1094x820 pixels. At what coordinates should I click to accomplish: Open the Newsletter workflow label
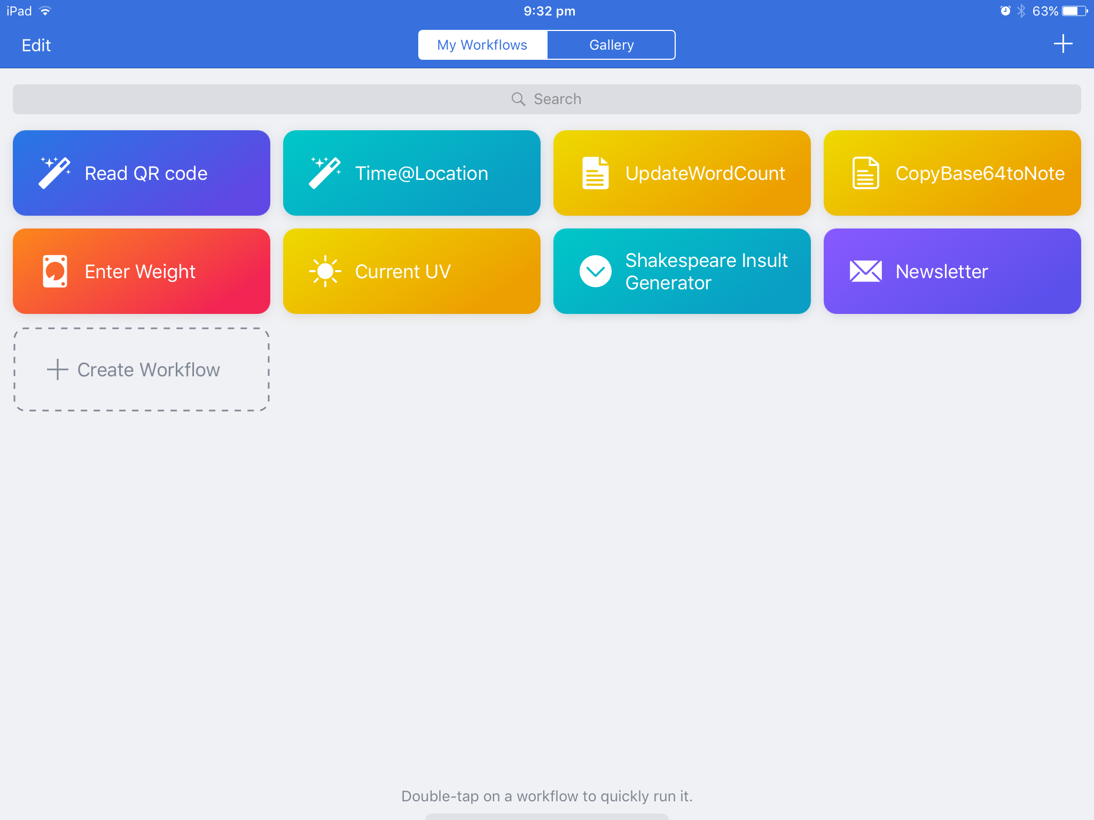[x=942, y=272]
